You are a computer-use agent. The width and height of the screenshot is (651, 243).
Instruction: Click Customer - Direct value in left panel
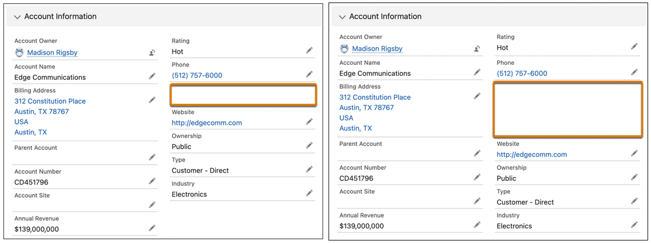pos(200,170)
